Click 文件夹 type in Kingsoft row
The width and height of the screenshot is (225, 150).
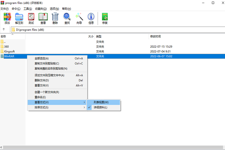click(100, 51)
